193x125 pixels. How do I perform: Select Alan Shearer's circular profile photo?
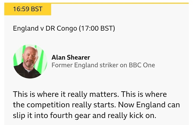pos(30,62)
